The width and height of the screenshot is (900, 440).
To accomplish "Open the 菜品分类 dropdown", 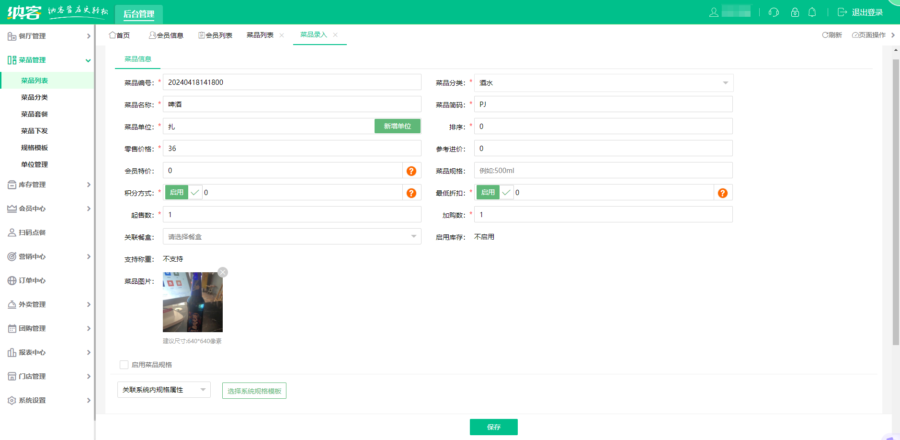I will coord(604,83).
